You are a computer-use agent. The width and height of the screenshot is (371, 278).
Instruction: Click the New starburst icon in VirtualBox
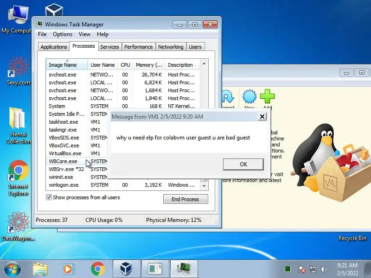coord(249,96)
